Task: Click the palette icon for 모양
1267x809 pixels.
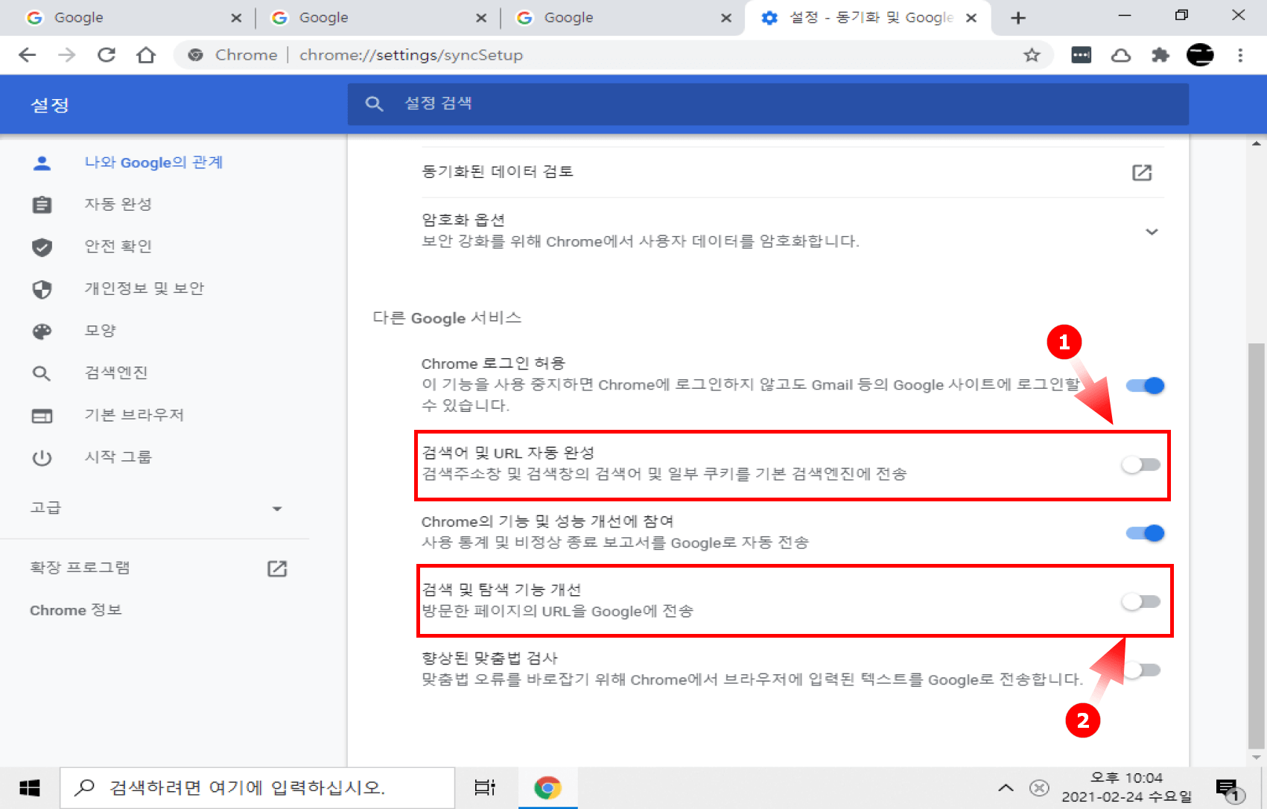Action: (42, 331)
